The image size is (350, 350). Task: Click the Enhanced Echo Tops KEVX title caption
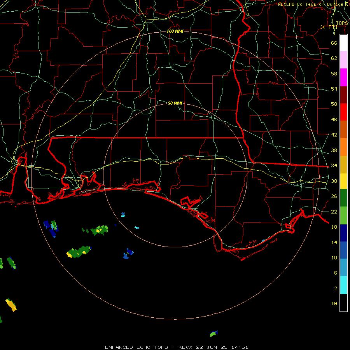(176, 347)
